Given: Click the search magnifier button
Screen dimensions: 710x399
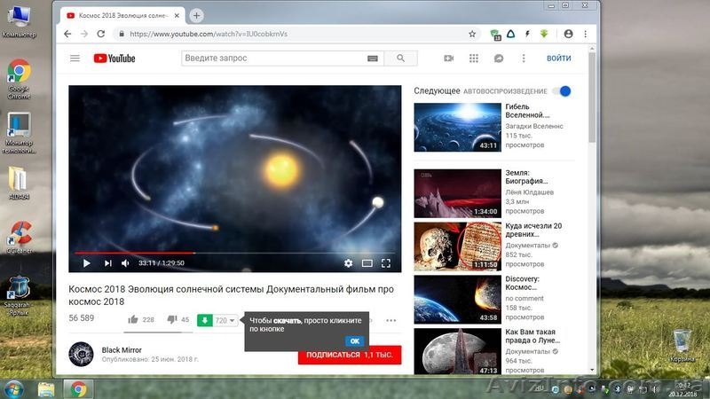Looking at the screenshot, I should pyautogui.click(x=401, y=59).
